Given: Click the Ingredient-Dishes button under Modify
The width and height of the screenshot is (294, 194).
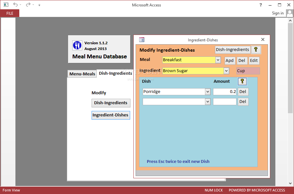Looking at the screenshot, I should pos(111,115).
